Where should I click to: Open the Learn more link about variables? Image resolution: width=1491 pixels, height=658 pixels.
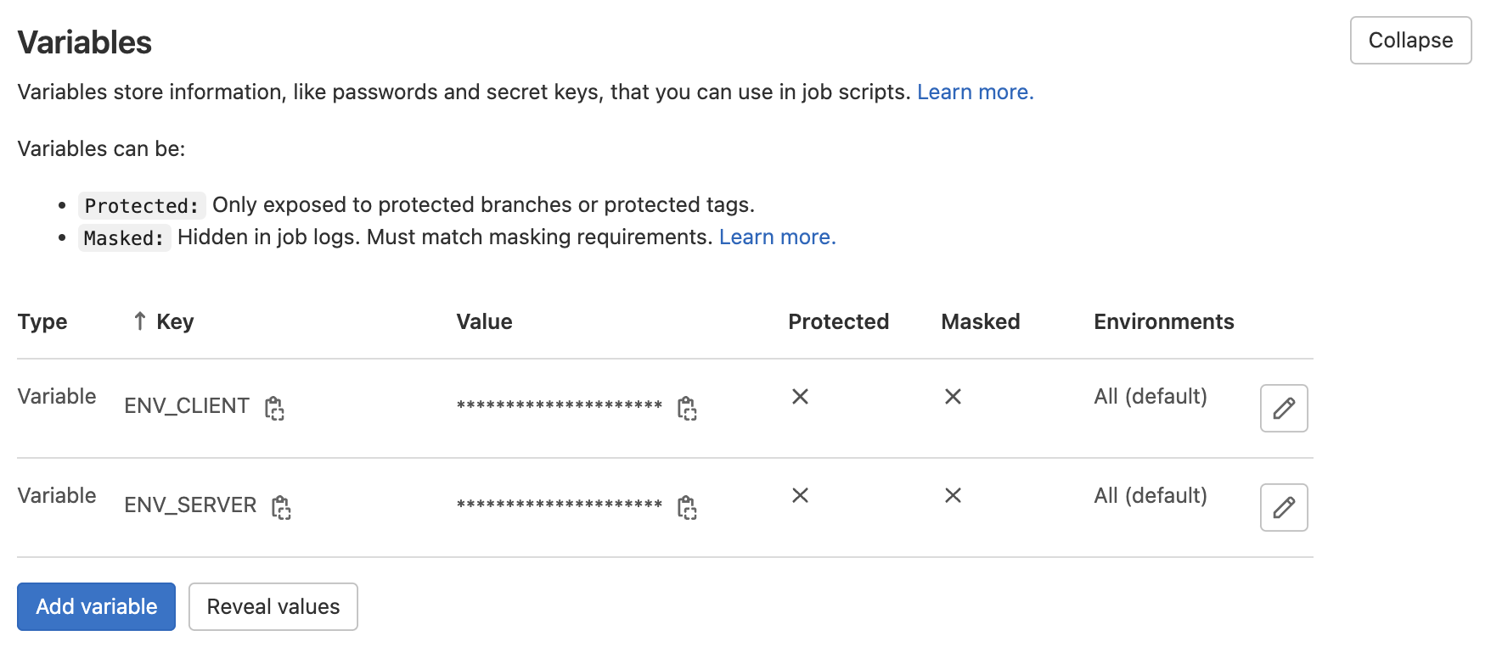pos(975,92)
